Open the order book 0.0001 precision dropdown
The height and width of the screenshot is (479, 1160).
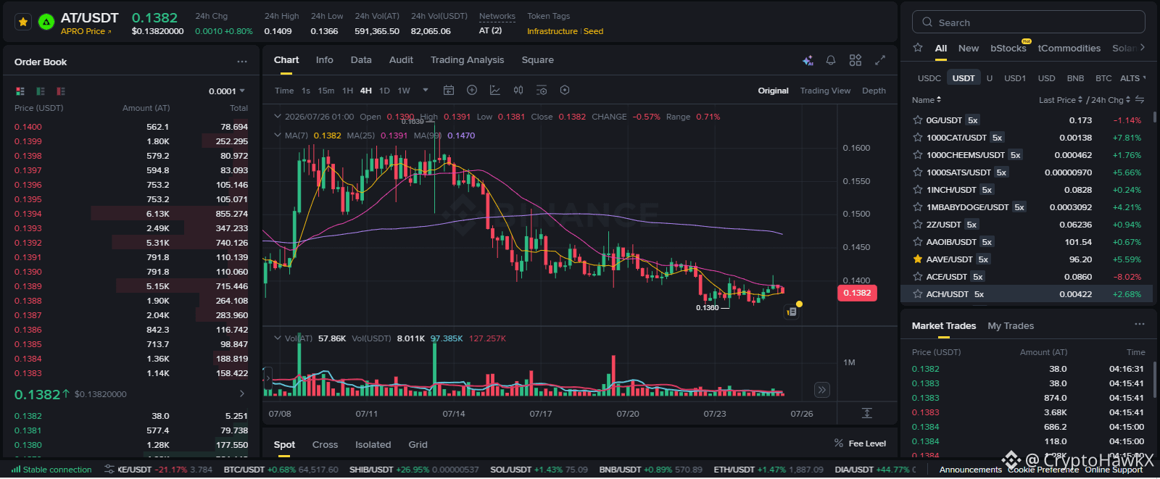(227, 91)
